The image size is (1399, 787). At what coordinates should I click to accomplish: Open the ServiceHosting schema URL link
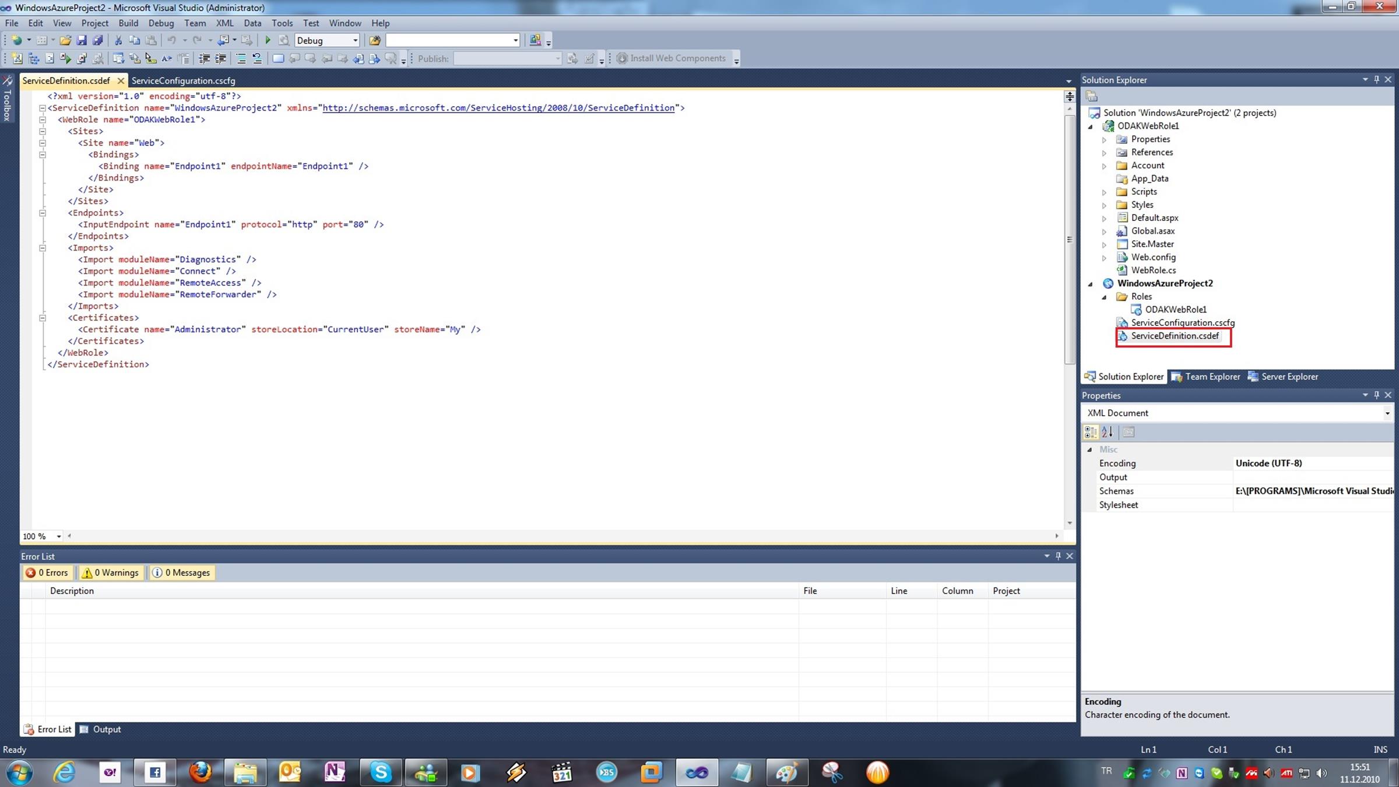(x=498, y=108)
